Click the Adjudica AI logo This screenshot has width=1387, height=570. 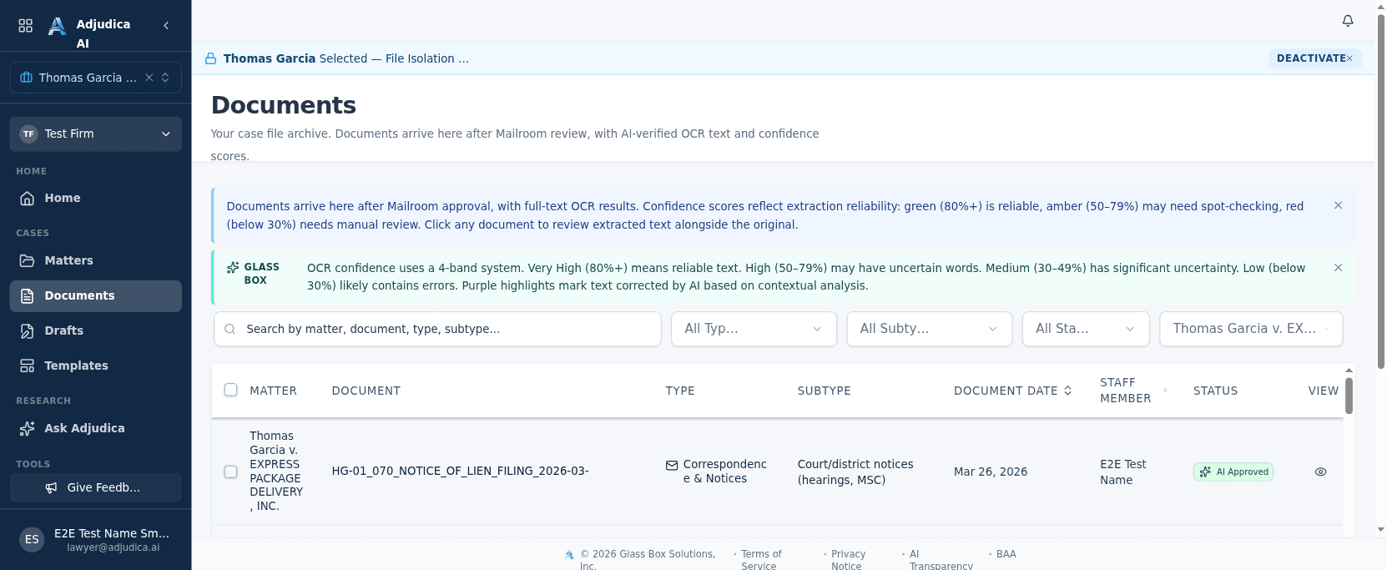point(57,26)
